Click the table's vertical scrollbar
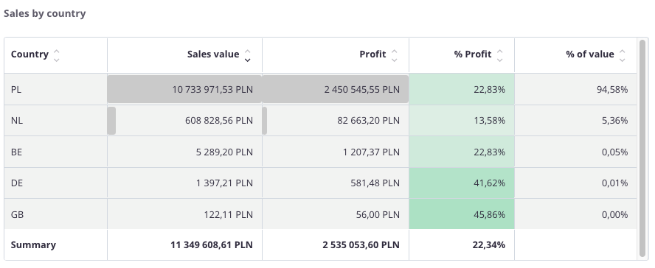This screenshot has height=268, width=655. (x=642, y=149)
